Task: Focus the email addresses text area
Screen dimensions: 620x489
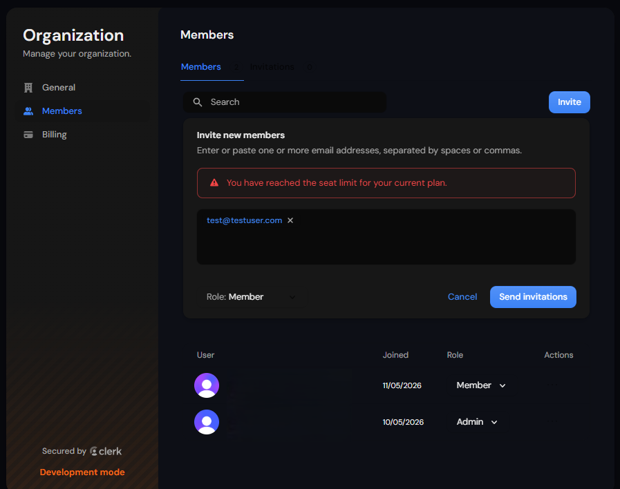Action: pos(386,237)
